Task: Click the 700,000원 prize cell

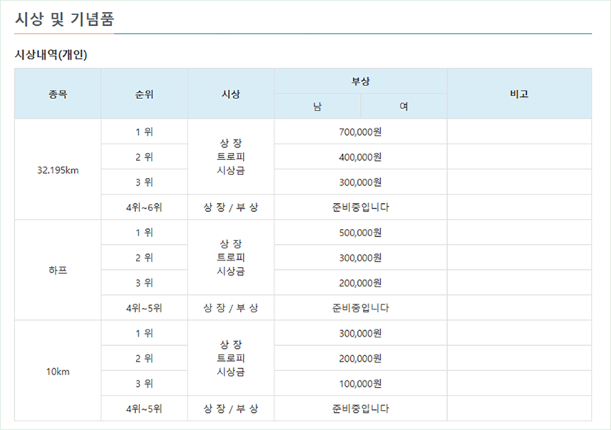Action: [360, 131]
